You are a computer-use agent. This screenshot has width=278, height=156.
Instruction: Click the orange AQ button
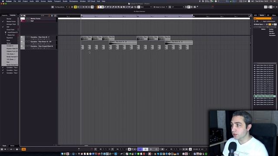(23, 149)
